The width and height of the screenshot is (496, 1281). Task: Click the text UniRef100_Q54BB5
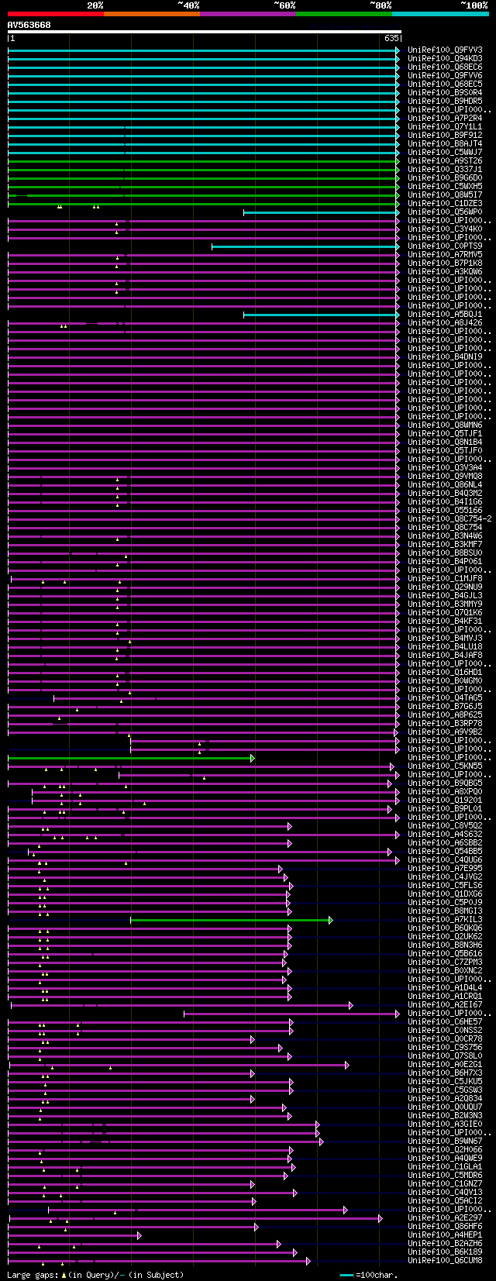[x=445, y=851]
